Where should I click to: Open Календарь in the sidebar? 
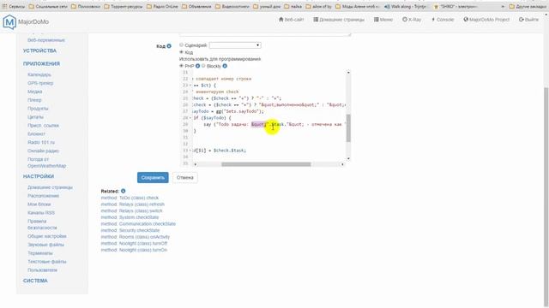coord(39,74)
